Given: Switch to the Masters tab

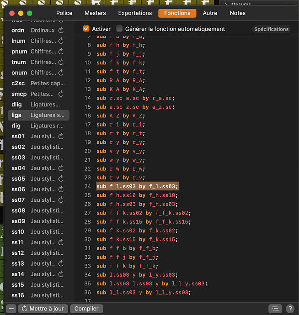Looking at the screenshot, I should click(x=95, y=13).
